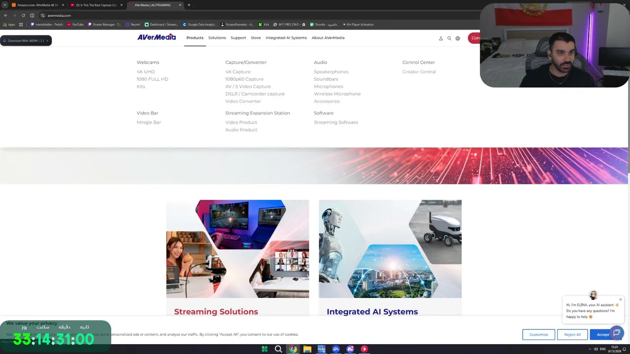Open the Stream Manager bookmark
630x354 pixels.
[x=104, y=25]
